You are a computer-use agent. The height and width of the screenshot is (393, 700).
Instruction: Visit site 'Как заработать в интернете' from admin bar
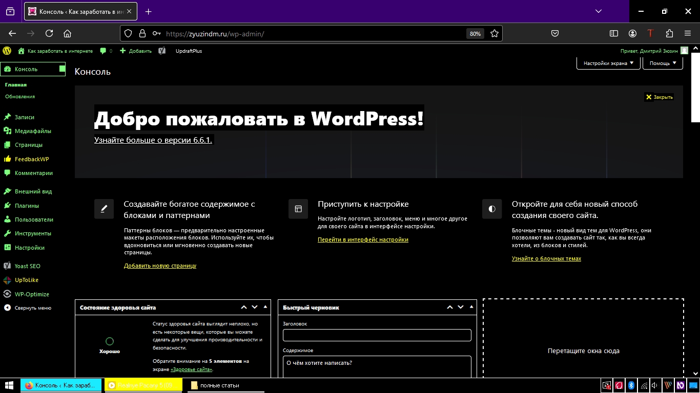[55, 51]
